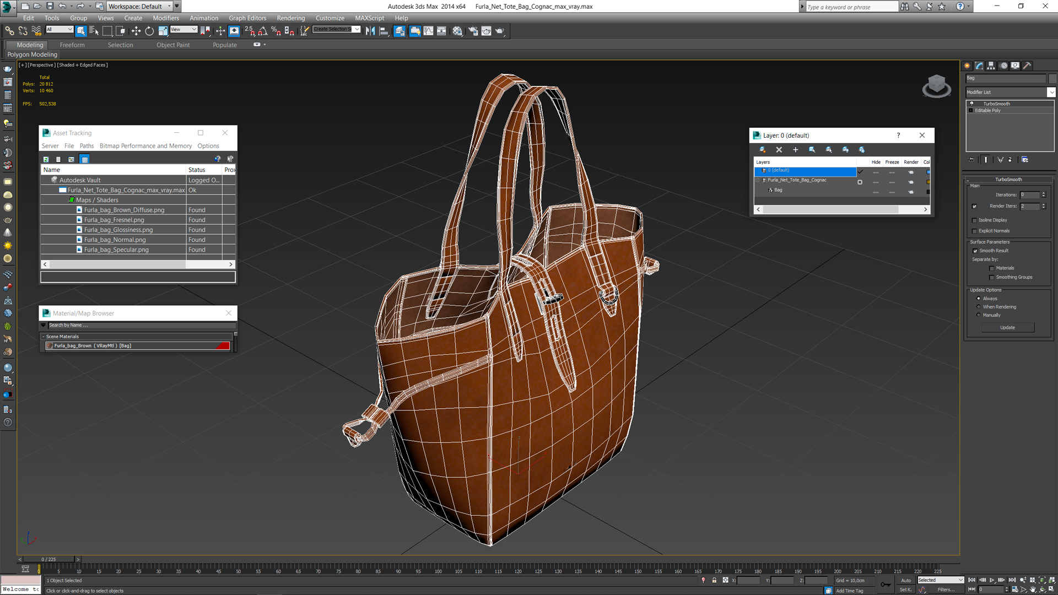Click Configure Modifier Sets icon
The image size is (1058, 595).
coord(1025,159)
